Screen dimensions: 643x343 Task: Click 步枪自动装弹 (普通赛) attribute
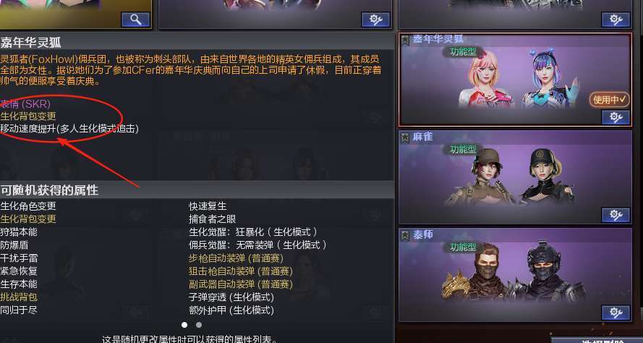click(x=236, y=258)
